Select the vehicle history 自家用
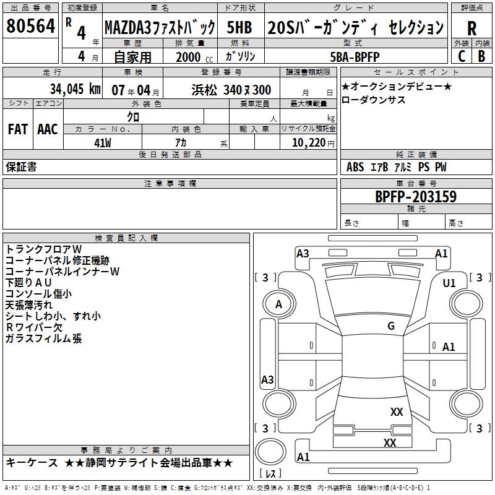 click(132, 57)
